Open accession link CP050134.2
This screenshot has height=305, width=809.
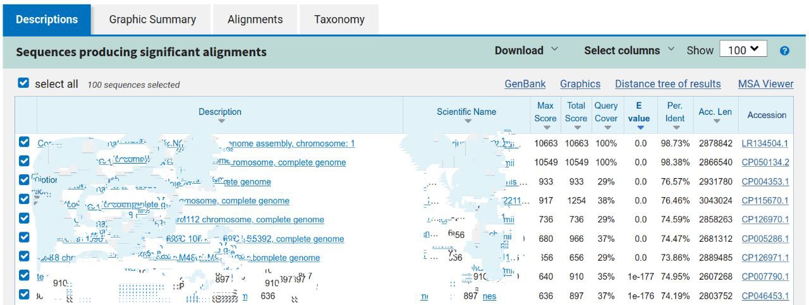tap(765, 162)
